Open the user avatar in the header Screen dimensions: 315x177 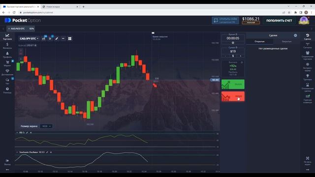click(x=304, y=20)
